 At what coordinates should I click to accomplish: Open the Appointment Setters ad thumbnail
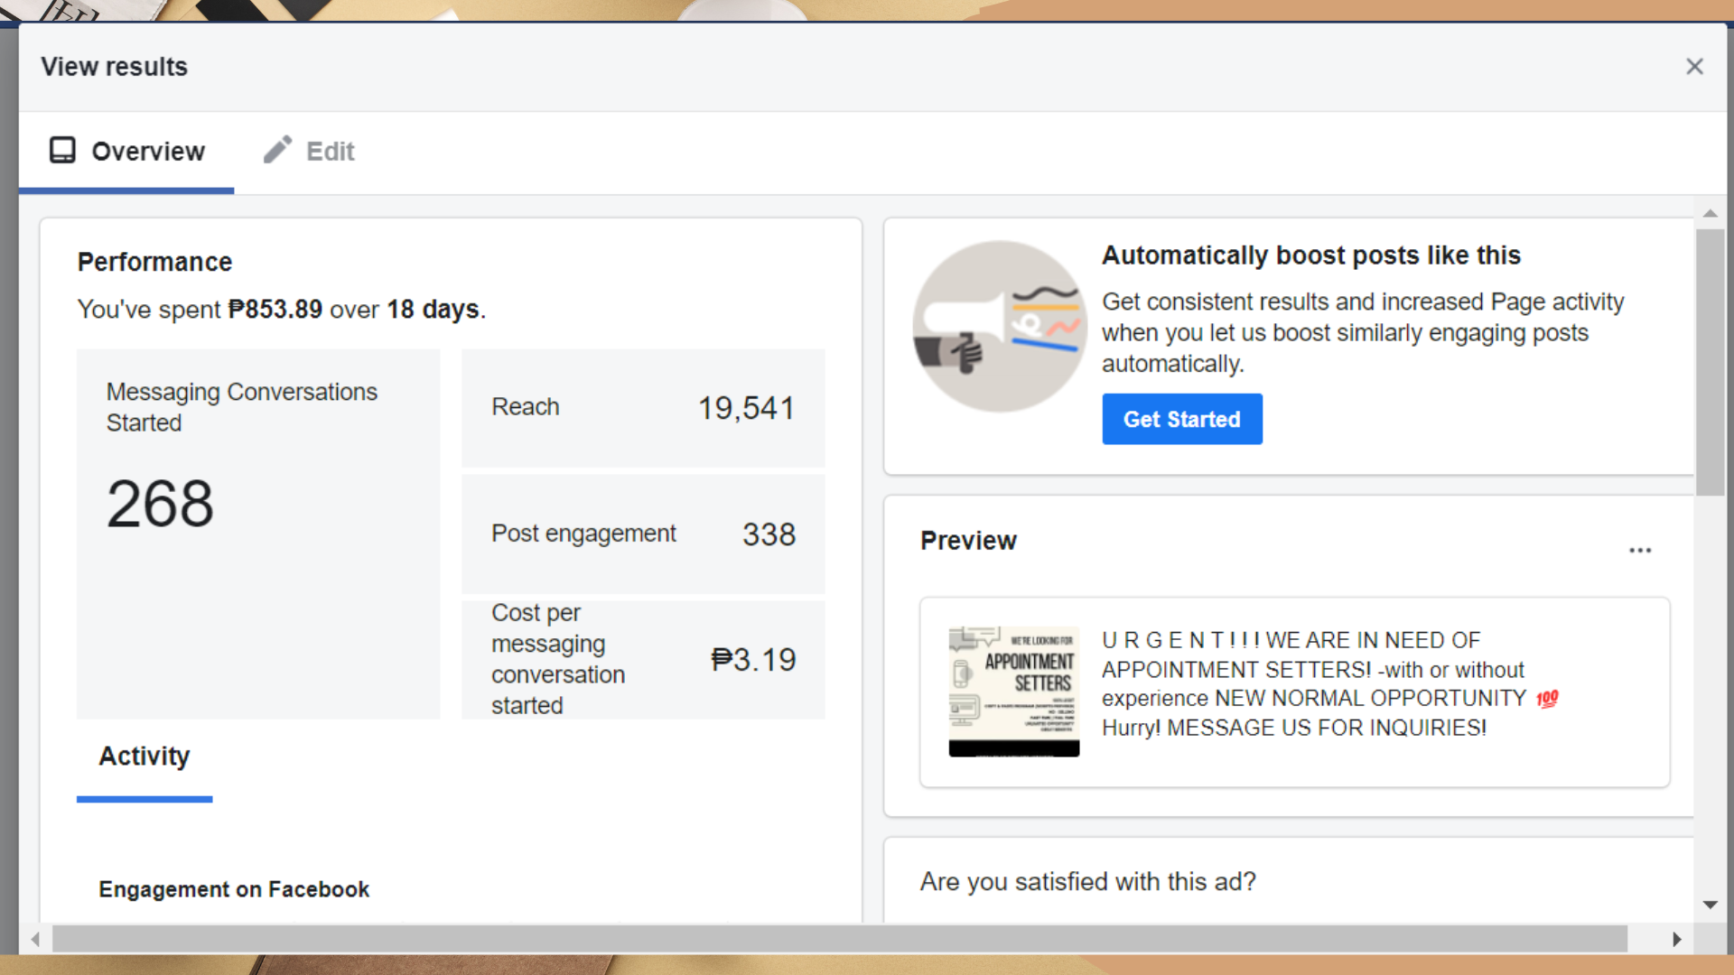point(1013,692)
